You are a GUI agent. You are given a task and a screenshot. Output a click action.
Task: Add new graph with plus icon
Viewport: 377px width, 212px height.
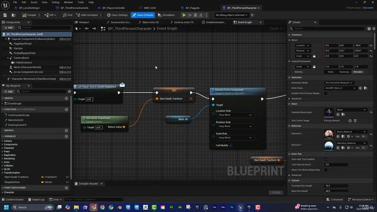[x=67, y=98]
